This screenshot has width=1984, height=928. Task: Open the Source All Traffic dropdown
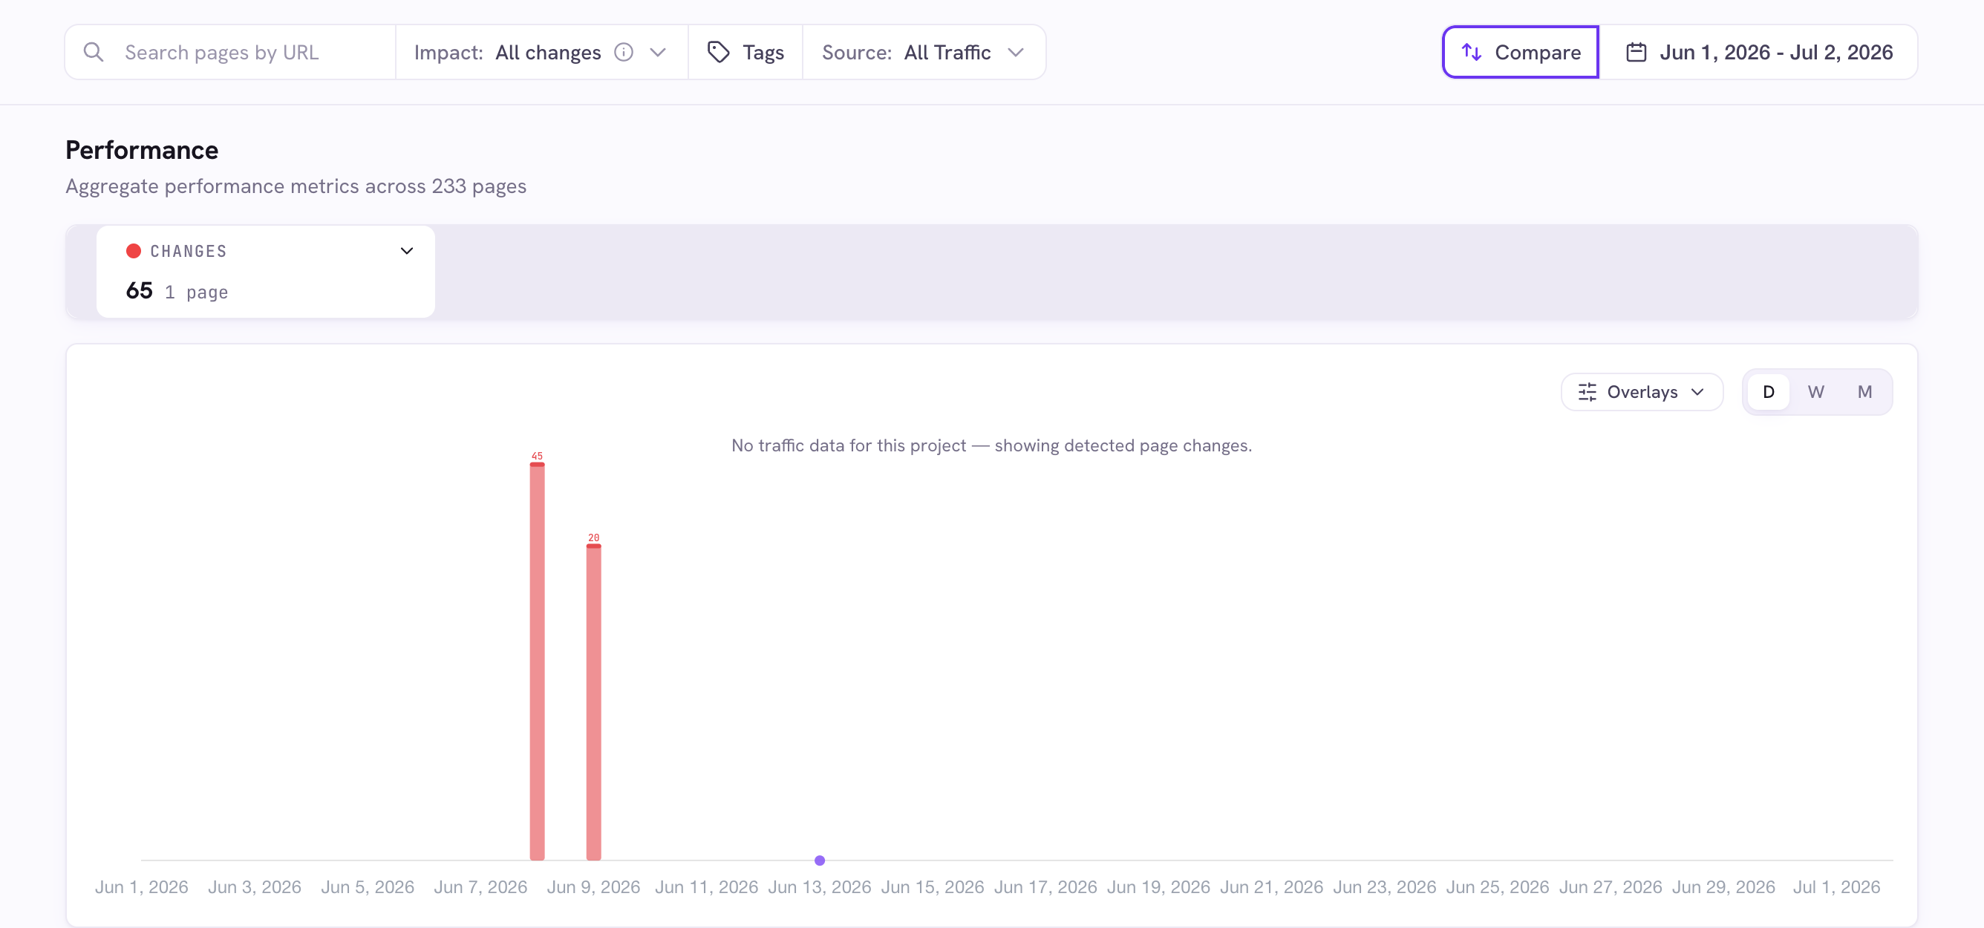pyautogui.click(x=924, y=53)
